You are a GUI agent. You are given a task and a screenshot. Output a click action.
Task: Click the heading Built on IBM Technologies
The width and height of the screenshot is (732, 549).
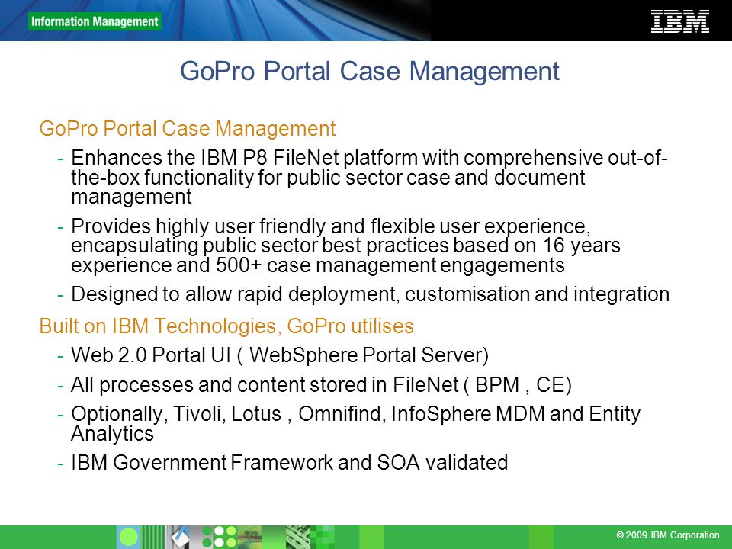[226, 326]
